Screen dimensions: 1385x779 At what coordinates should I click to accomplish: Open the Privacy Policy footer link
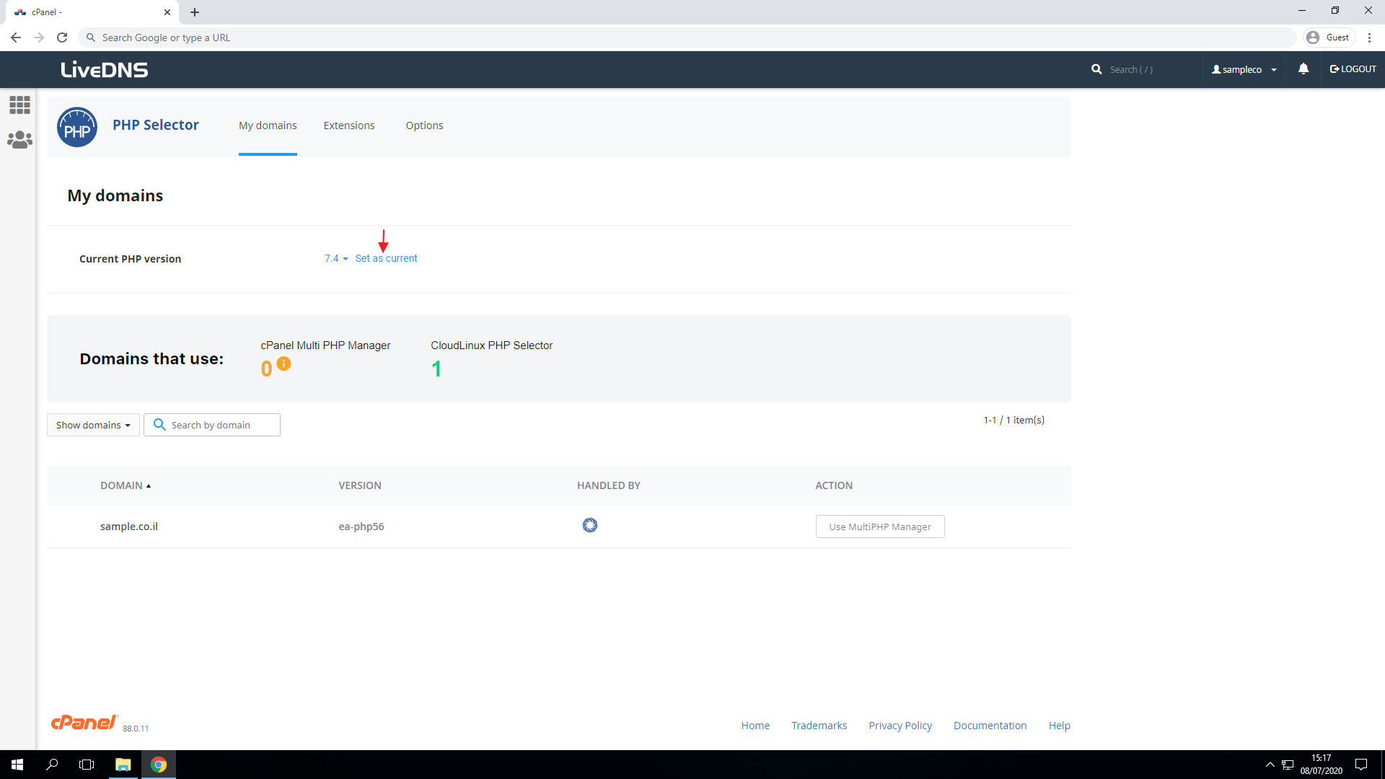click(x=900, y=726)
